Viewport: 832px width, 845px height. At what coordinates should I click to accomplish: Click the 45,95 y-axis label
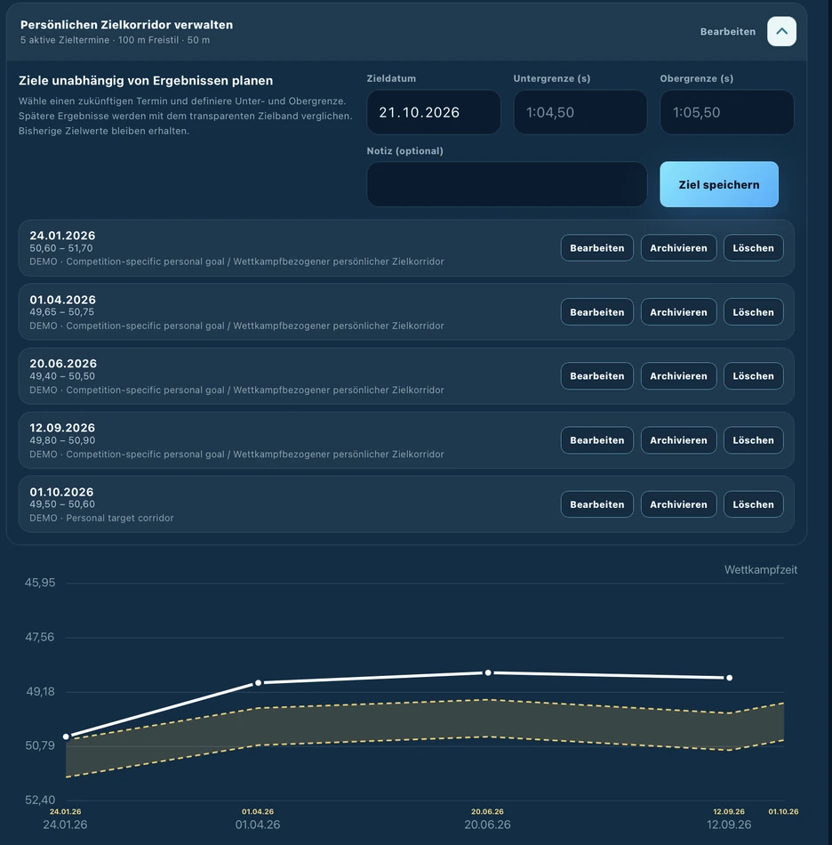pos(40,583)
